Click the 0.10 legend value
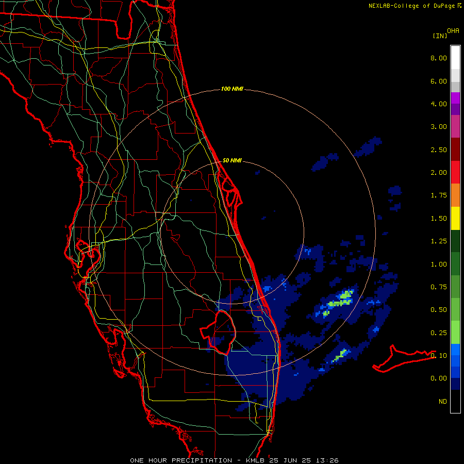 439,355
